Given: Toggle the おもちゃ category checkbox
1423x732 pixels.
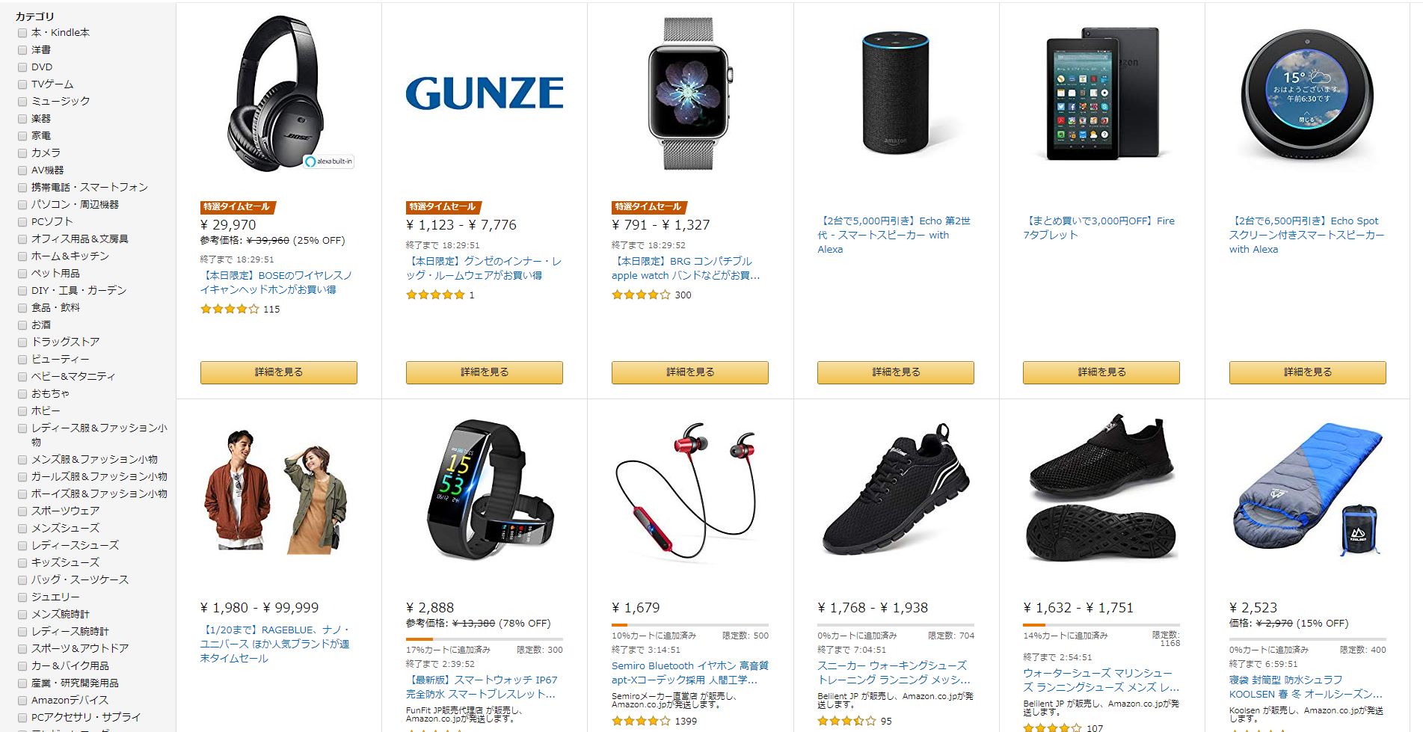Looking at the screenshot, I should pyautogui.click(x=22, y=394).
